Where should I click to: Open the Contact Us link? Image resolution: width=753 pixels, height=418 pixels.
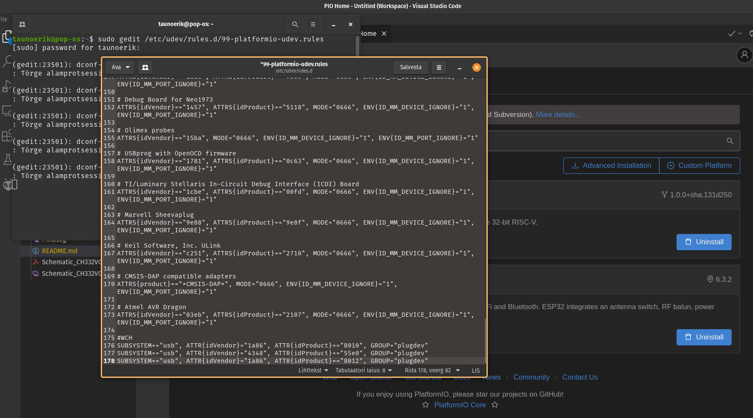click(x=580, y=377)
